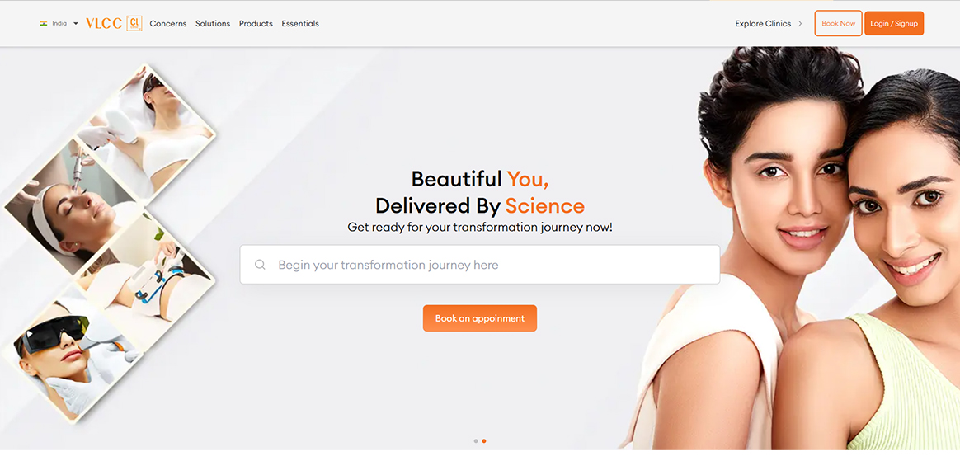The width and height of the screenshot is (960, 475).
Task: Click the chevron next to Explore Clinics
Action: pyautogui.click(x=800, y=24)
